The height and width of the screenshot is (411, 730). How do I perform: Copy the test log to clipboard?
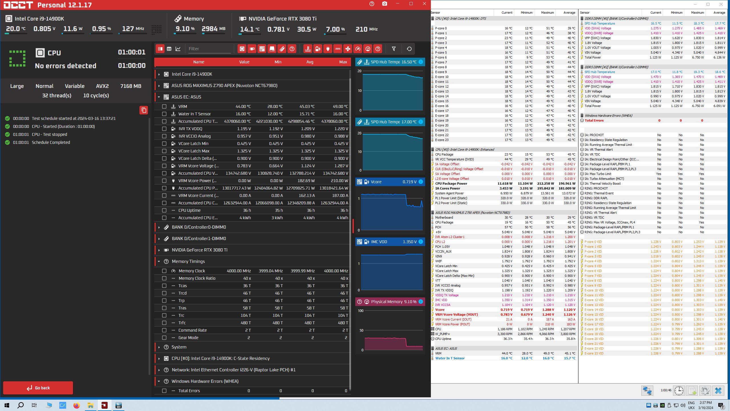144,110
